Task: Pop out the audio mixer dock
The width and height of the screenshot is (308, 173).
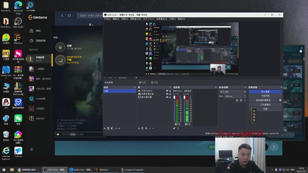Action: 216,87
